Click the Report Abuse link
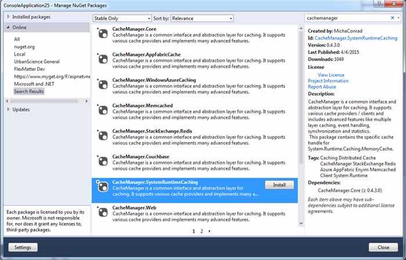Screen dimensions: 406x260 (x=322, y=87)
